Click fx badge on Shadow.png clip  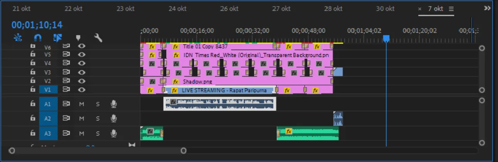(x=176, y=82)
